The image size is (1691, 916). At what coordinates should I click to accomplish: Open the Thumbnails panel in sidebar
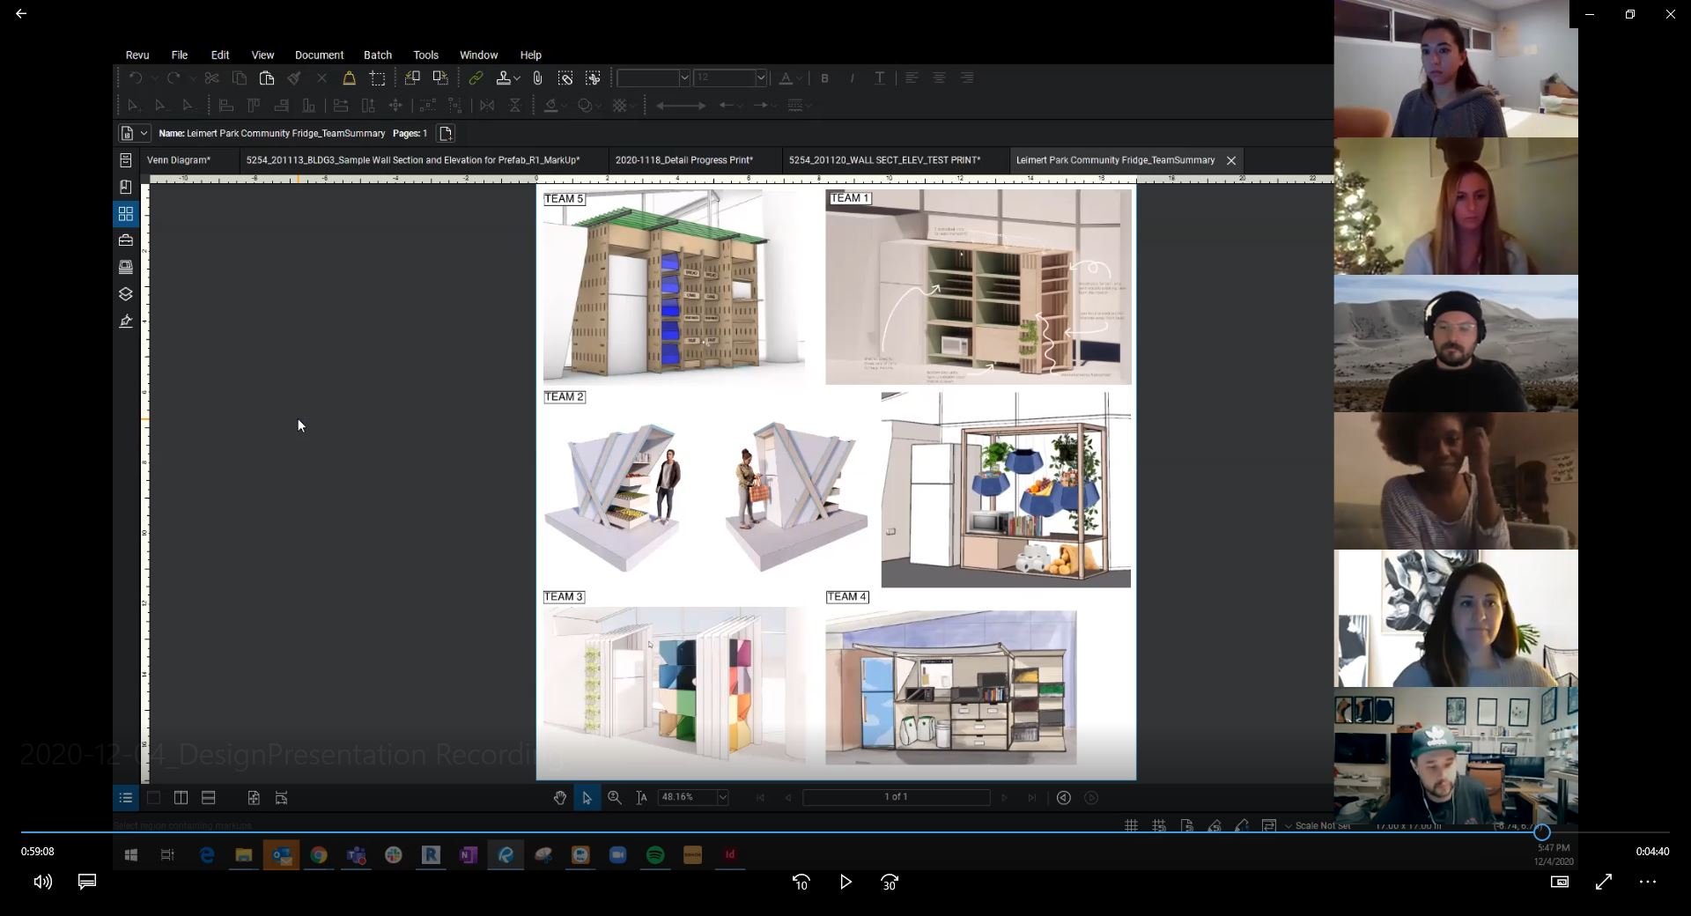pos(126,214)
